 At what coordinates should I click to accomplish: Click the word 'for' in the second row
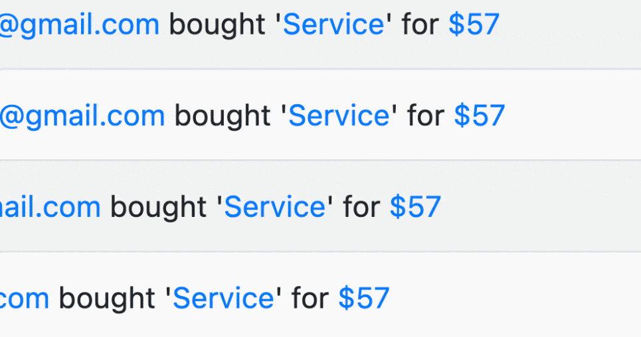coord(426,115)
